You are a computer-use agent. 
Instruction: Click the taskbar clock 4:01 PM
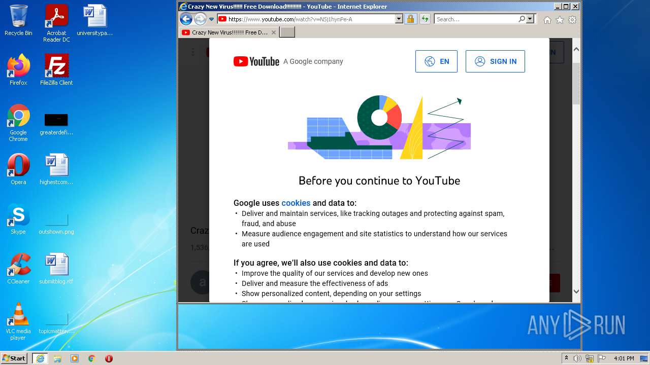(624, 358)
